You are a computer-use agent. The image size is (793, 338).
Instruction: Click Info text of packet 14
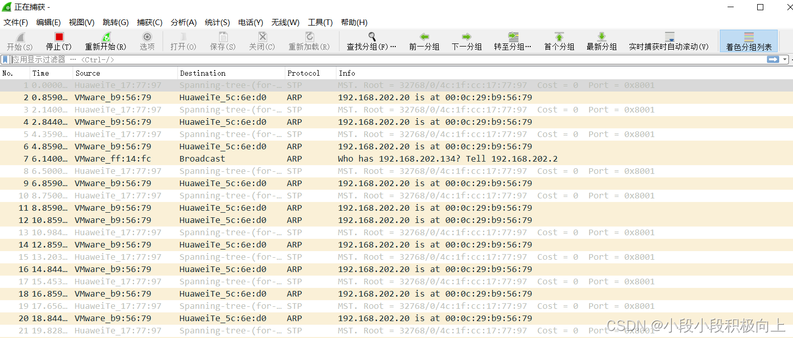pyautogui.click(x=435, y=245)
